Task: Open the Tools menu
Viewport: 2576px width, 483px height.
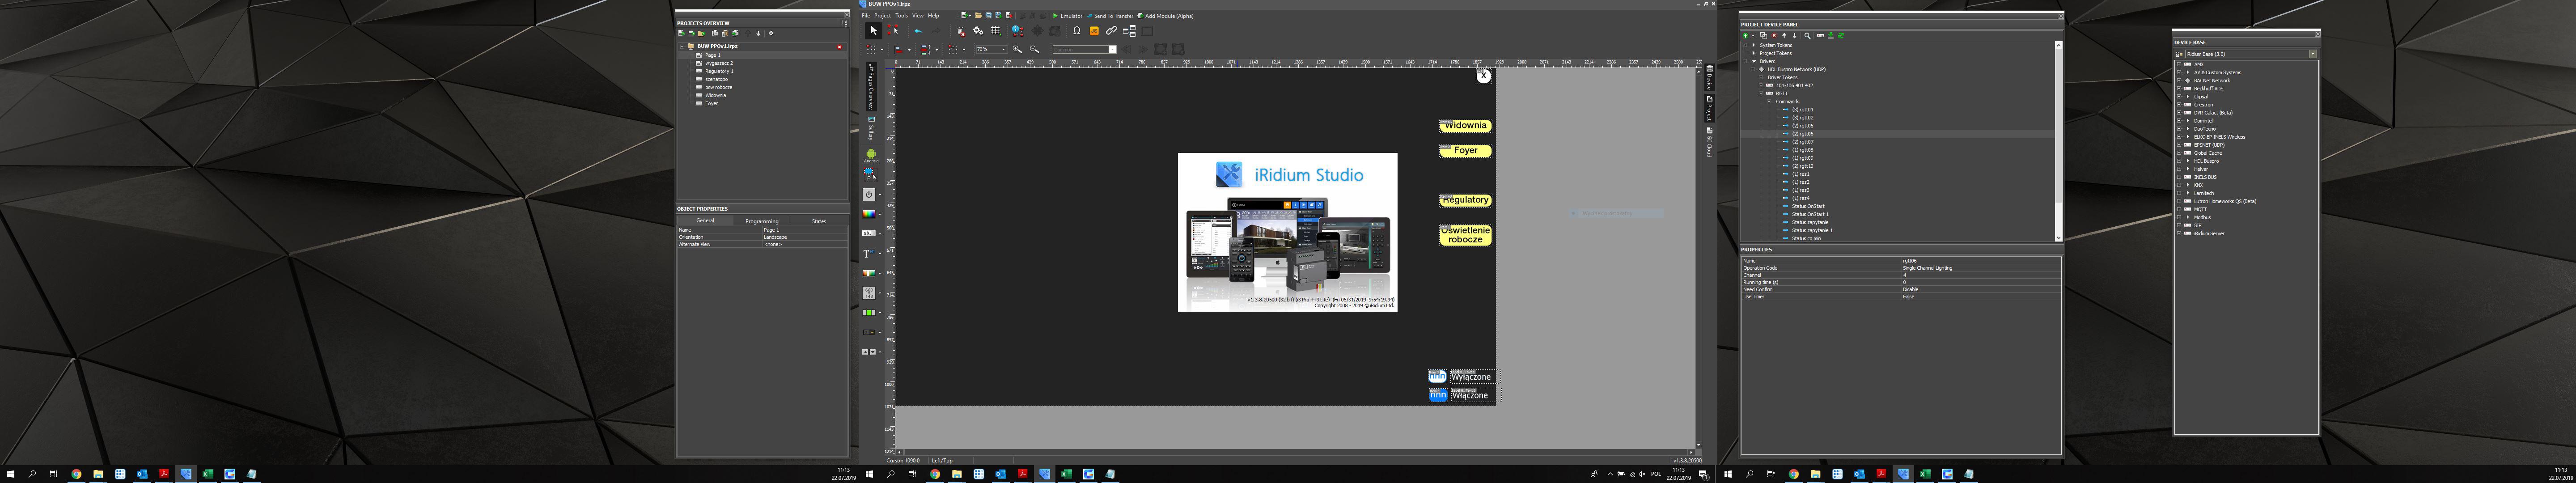Action: click(x=902, y=16)
